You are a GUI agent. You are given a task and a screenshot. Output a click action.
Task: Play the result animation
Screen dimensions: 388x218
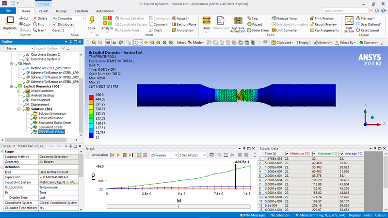tap(118, 155)
